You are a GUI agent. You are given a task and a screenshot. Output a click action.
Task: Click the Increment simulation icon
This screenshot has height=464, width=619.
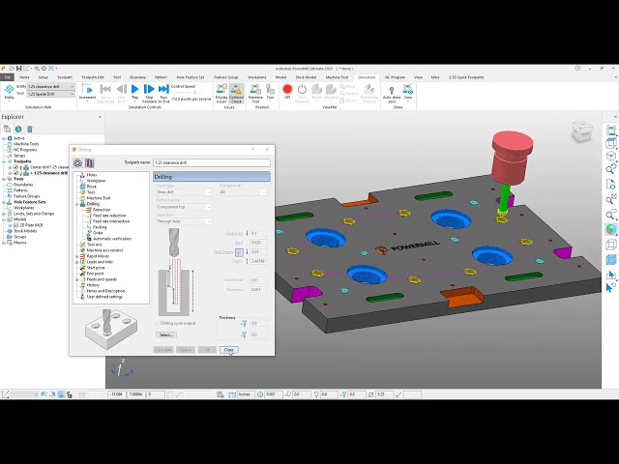88,92
